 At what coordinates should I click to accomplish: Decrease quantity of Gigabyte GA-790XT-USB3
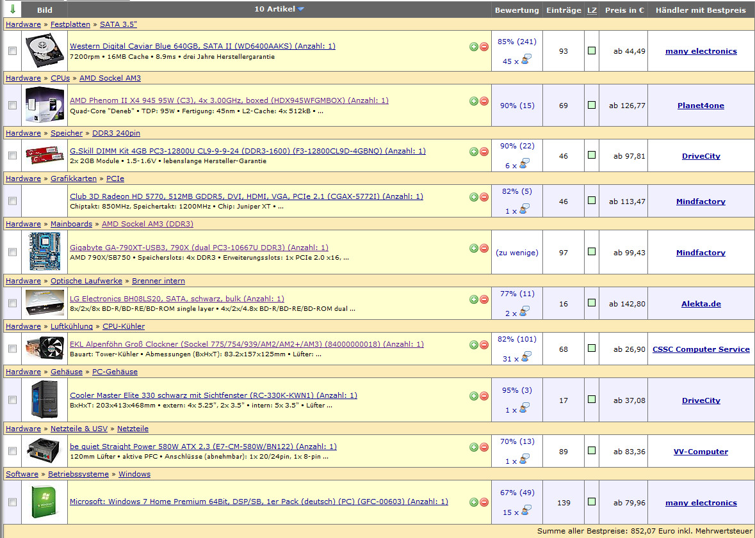(484, 248)
